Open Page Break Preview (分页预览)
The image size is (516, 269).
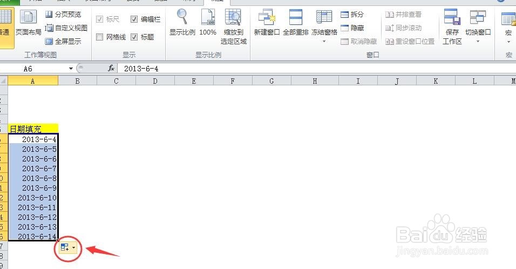pos(63,14)
